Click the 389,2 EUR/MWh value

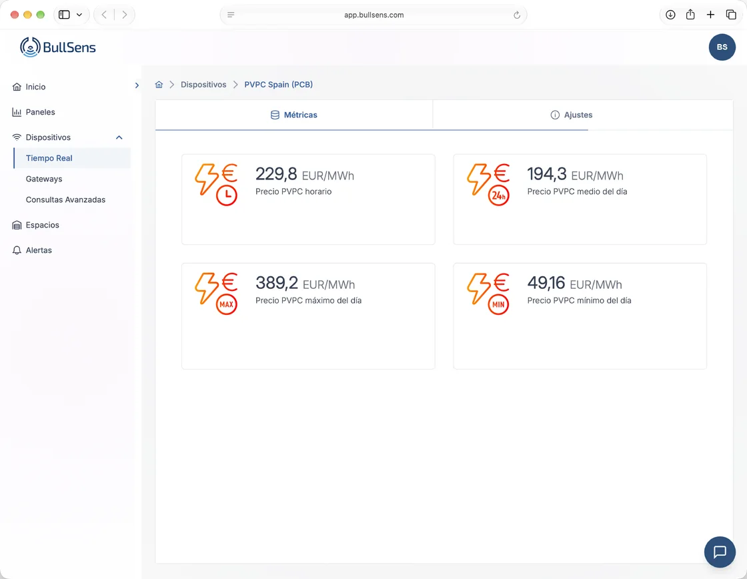(305, 283)
